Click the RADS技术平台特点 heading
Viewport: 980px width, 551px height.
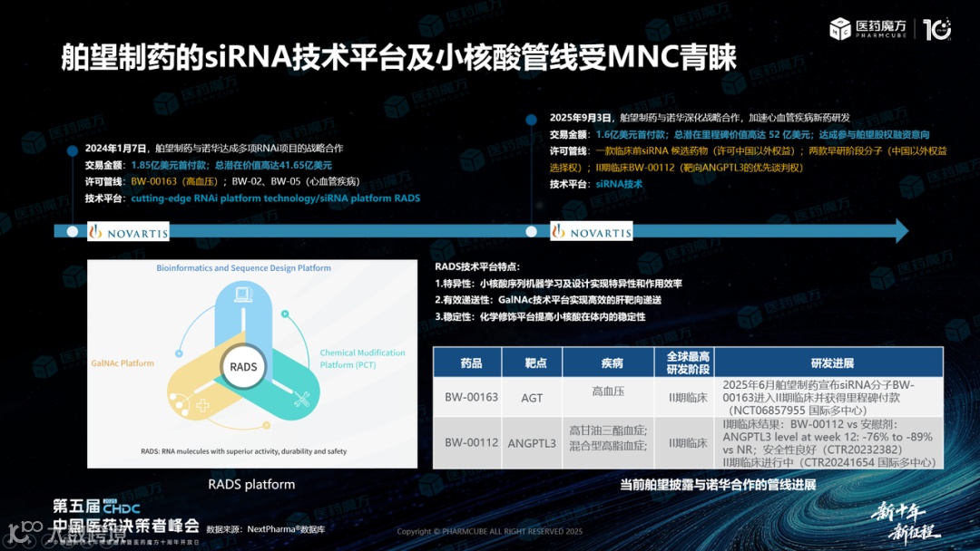pos(477,266)
